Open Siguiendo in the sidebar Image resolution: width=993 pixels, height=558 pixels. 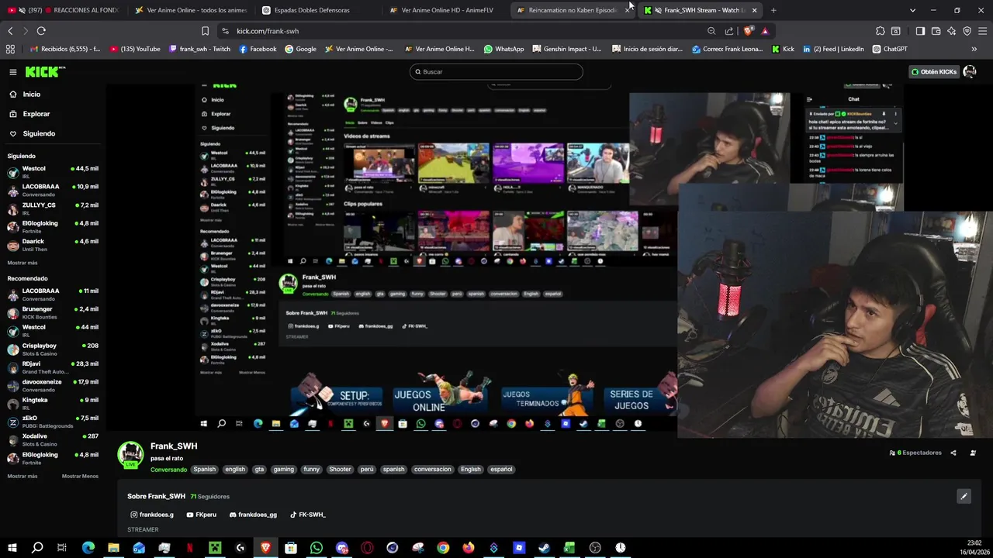pos(39,133)
